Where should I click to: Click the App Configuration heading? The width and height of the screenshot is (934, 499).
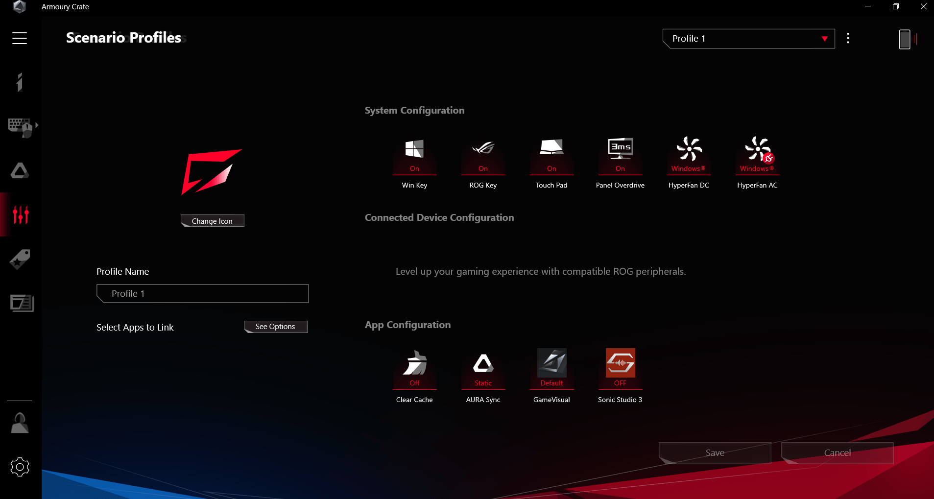(x=407, y=325)
